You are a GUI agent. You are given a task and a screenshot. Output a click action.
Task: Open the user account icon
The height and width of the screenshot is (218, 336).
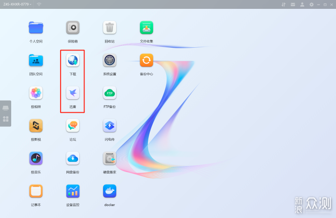[302, 5]
